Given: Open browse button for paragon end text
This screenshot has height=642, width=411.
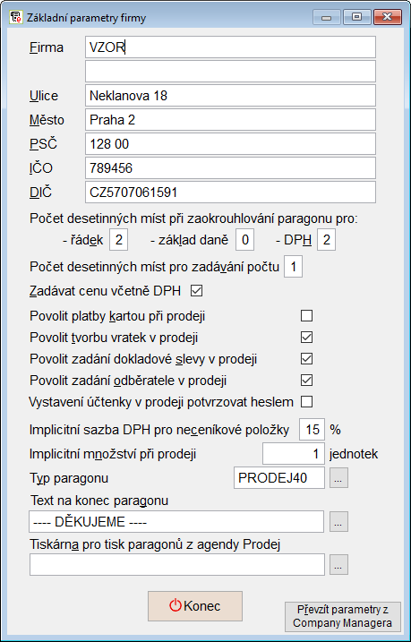Looking at the screenshot, I should click(339, 521).
